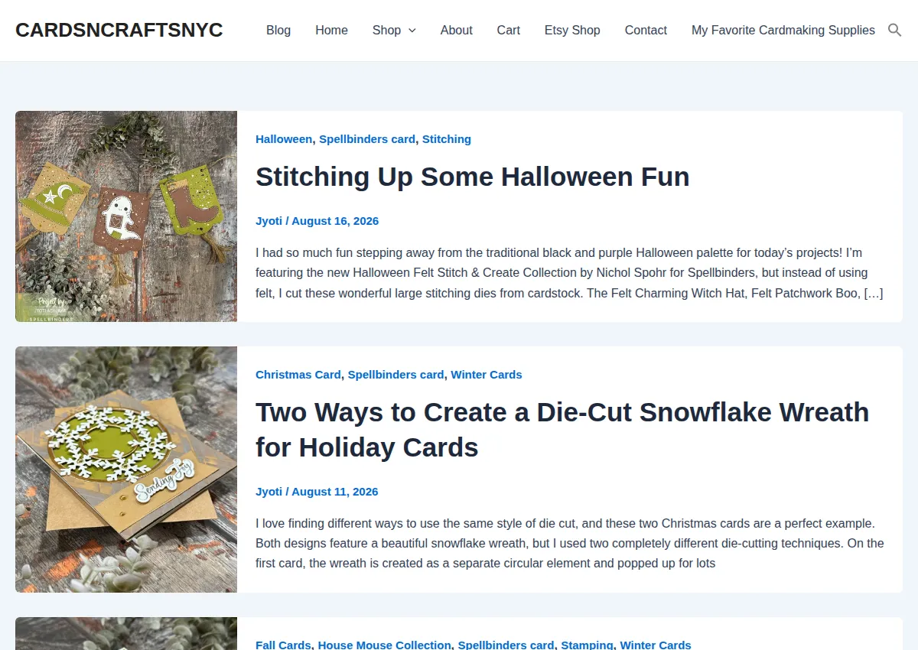Select Spellbinders card tag on the Halloween post
Viewport: 918px width, 650px height.
(x=367, y=139)
